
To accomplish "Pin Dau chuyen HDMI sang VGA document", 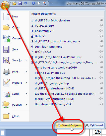I will 101,104.
